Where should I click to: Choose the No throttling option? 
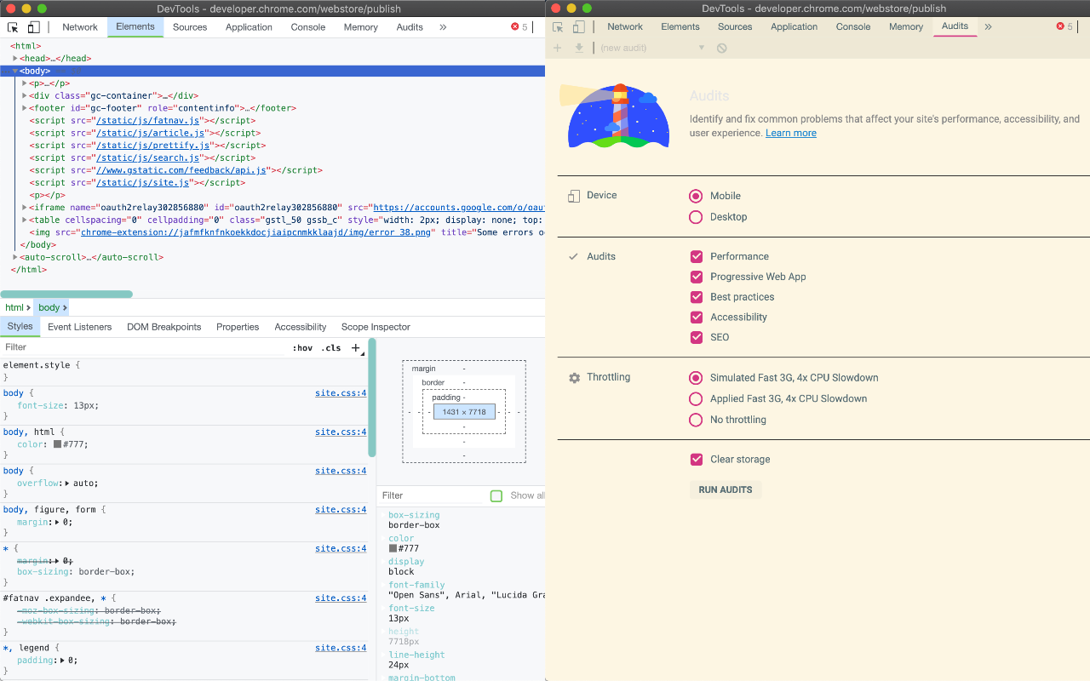(x=696, y=420)
